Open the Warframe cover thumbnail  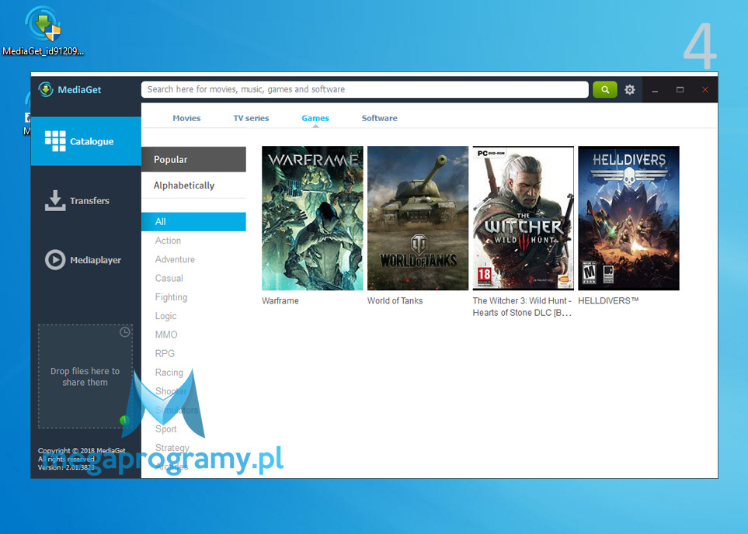click(x=312, y=218)
